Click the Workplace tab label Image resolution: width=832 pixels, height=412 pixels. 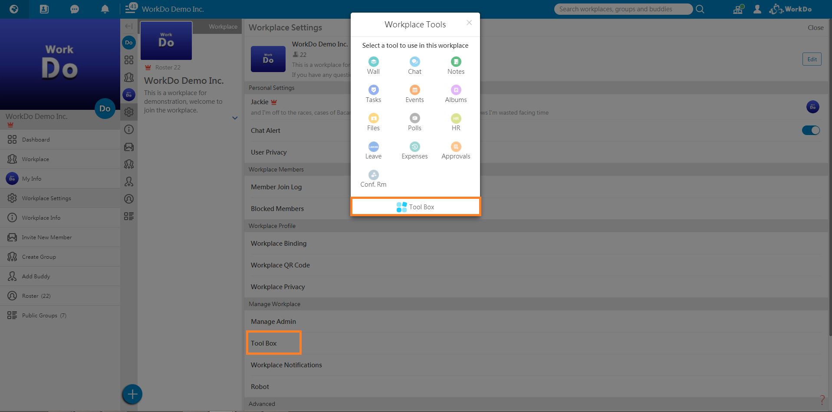pos(223,26)
